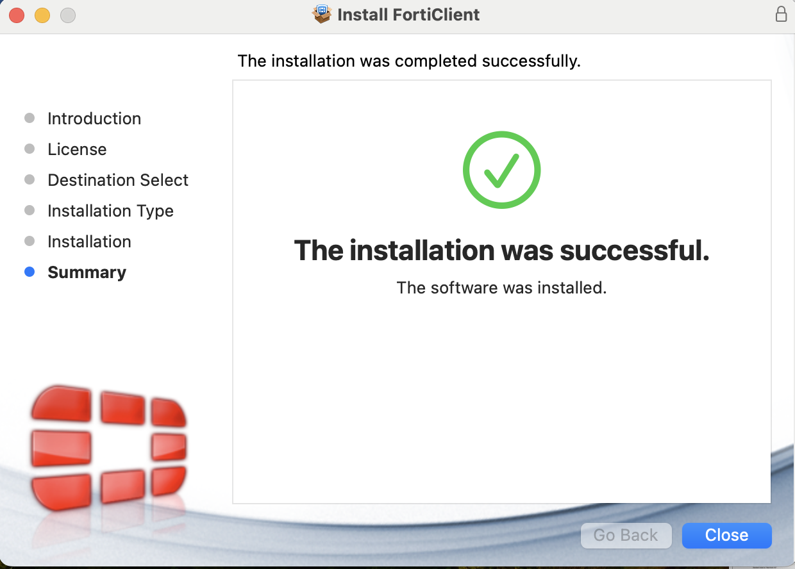Click the gray zoom window button
Screen dimensions: 795x569
coord(68,15)
